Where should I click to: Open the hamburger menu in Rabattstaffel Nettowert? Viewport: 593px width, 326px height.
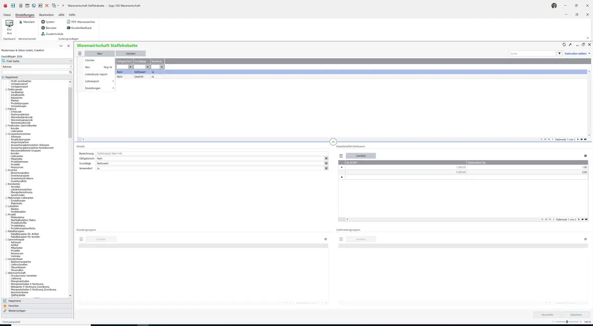(341, 156)
